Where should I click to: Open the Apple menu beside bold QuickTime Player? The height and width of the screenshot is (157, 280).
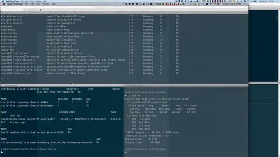(4, 4)
